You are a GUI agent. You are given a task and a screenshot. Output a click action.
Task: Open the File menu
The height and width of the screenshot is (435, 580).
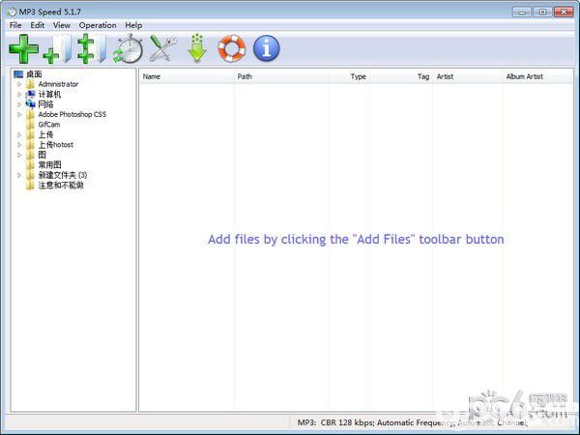click(x=15, y=25)
